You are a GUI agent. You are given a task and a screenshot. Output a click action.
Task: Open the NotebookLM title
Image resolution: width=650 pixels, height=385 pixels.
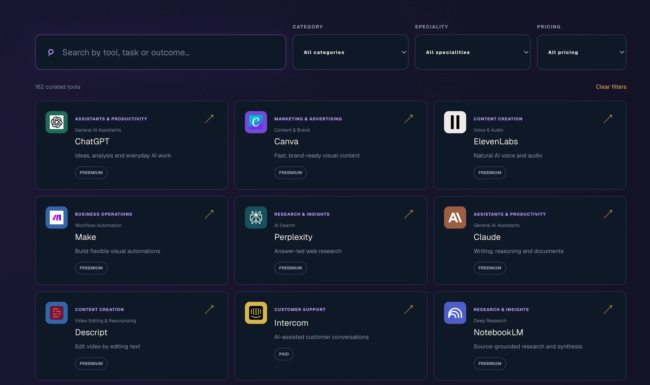coord(498,332)
